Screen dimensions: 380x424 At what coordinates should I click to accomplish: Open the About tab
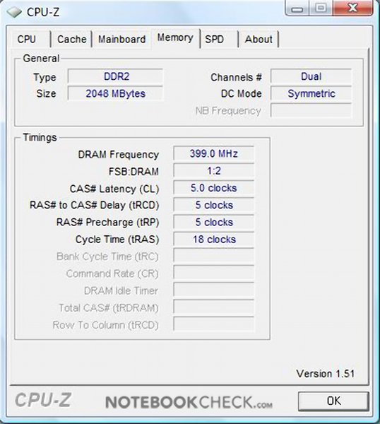point(259,39)
